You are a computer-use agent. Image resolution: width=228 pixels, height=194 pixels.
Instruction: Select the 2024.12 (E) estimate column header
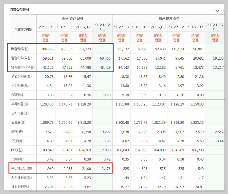pos(102,27)
